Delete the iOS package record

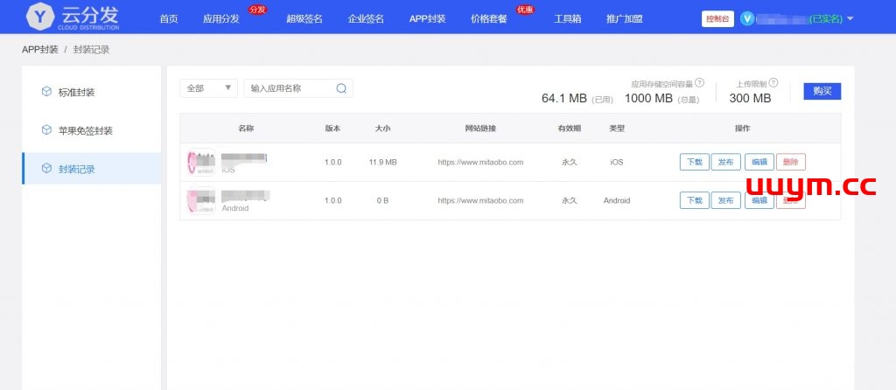790,162
